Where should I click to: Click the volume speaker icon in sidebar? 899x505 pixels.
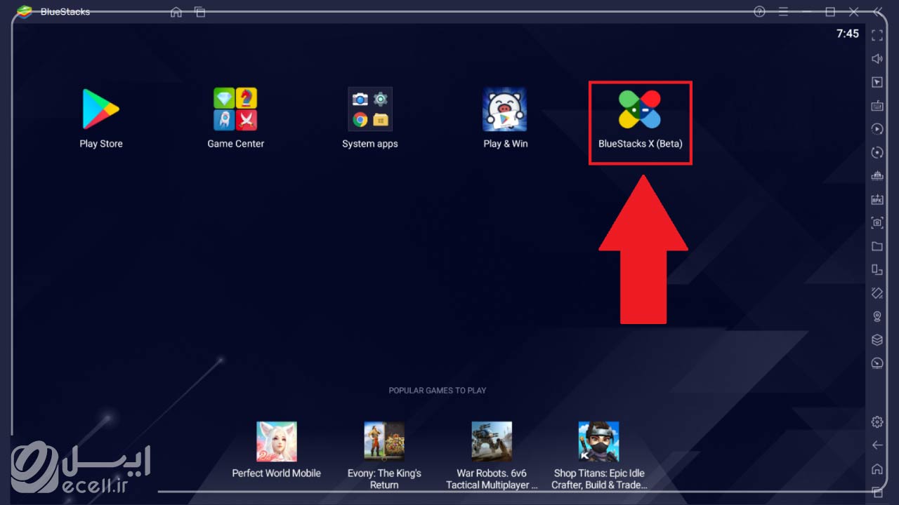click(877, 59)
